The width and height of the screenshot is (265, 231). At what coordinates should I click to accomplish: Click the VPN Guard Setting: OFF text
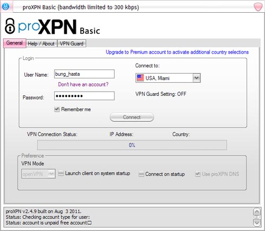tap(161, 94)
